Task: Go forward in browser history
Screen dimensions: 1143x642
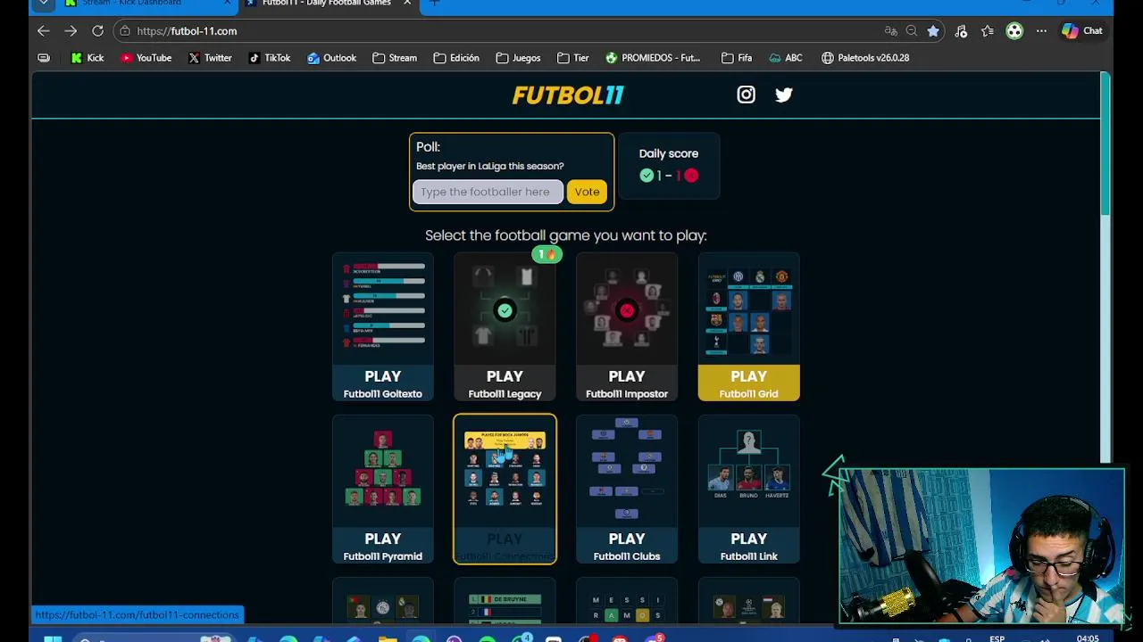Action: [x=71, y=30]
